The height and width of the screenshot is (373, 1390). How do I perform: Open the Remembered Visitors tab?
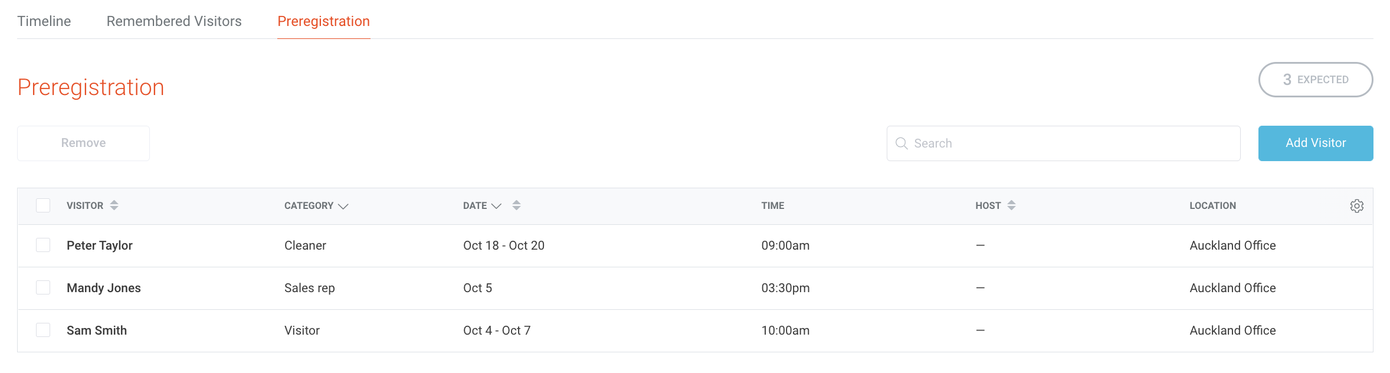pyautogui.click(x=174, y=21)
